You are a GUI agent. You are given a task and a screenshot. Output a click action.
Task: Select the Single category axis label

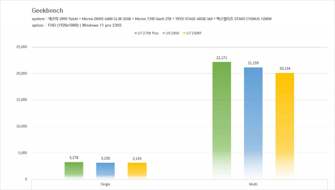(x=106, y=184)
